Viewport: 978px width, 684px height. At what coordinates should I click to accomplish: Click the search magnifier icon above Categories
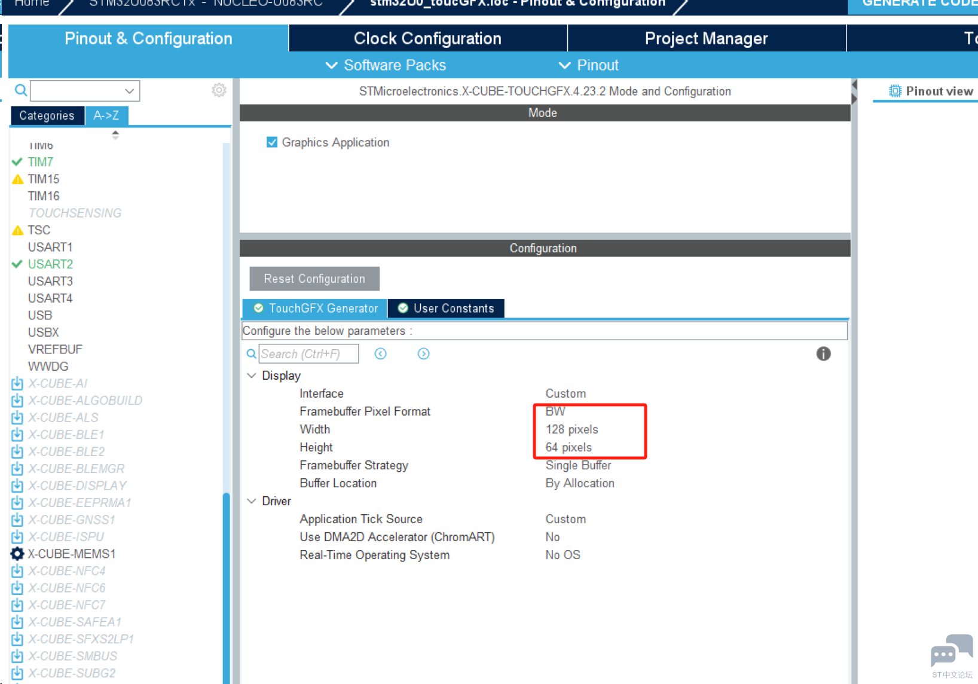(21, 90)
